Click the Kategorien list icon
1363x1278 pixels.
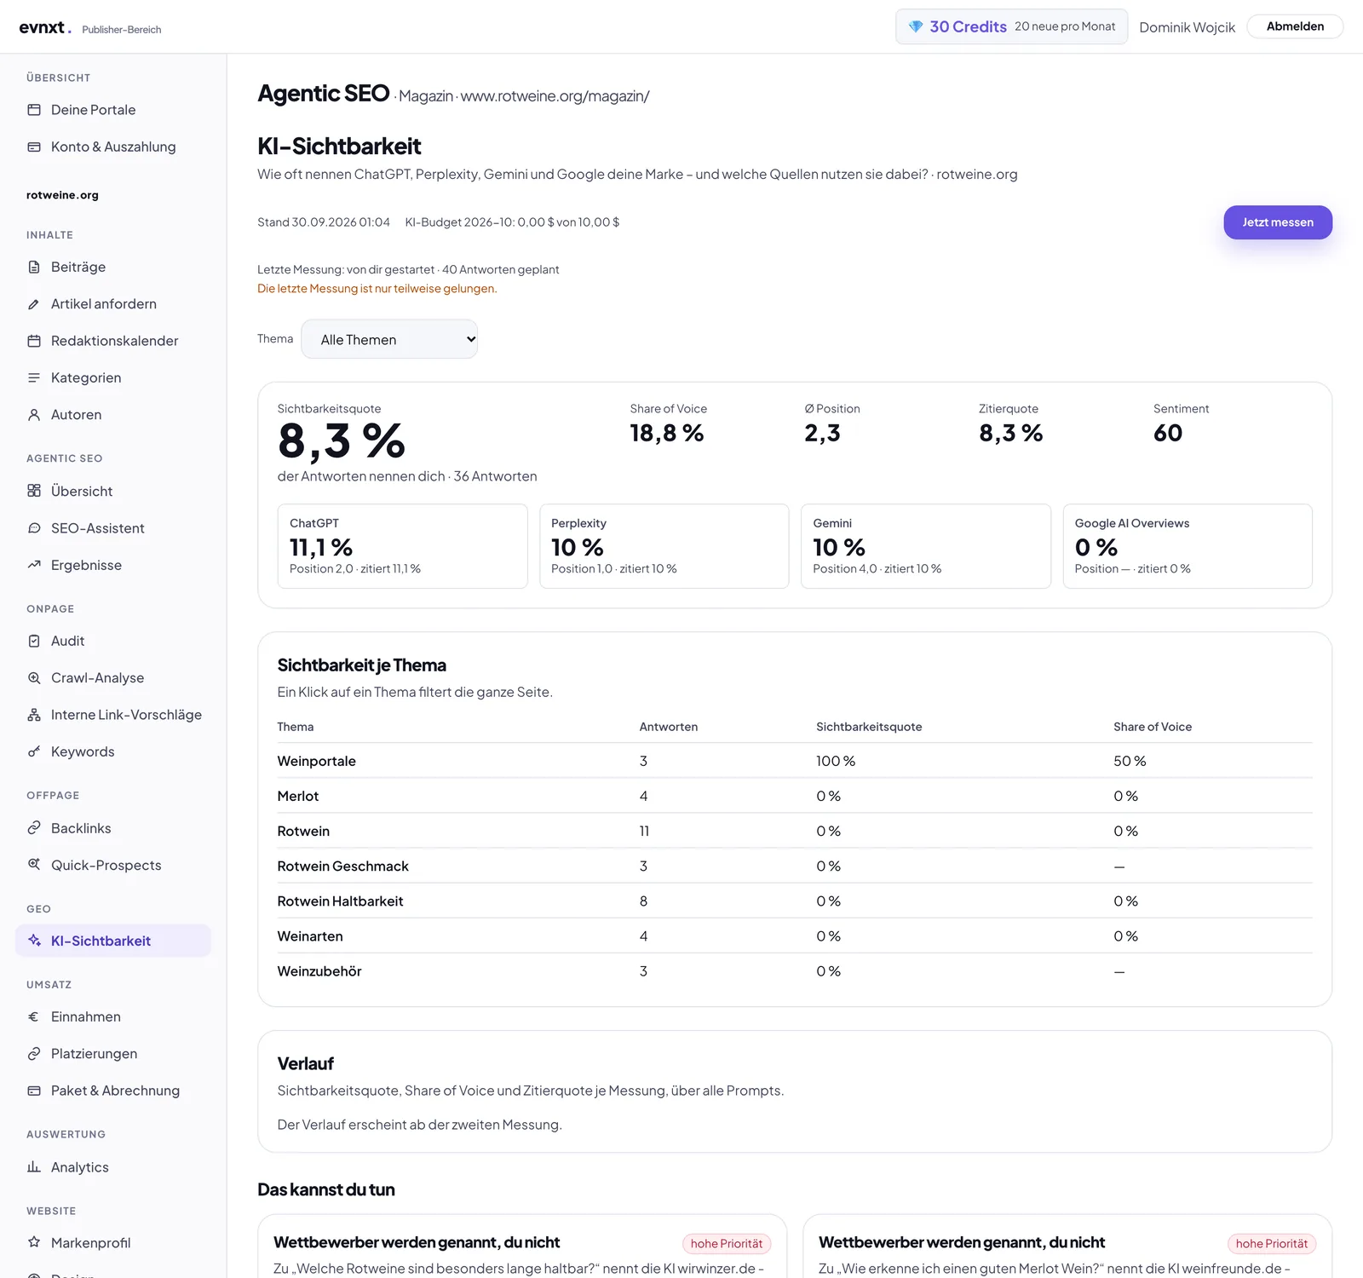point(34,377)
